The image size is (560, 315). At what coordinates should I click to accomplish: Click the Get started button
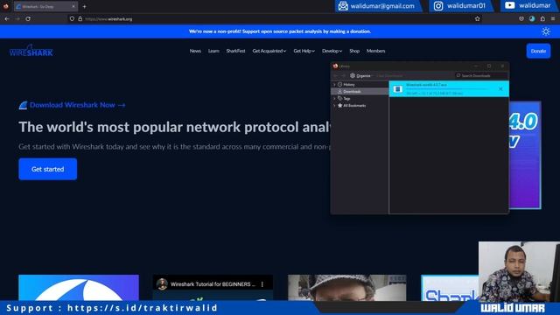[48, 169]
